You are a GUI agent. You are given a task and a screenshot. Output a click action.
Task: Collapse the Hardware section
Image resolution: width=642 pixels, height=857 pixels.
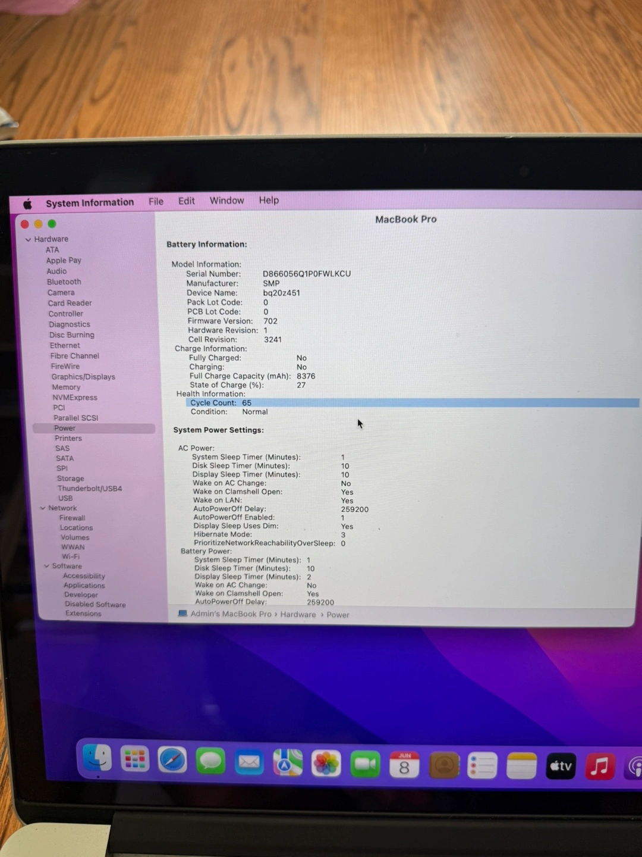pyautogui.click(x=27, y=239)
